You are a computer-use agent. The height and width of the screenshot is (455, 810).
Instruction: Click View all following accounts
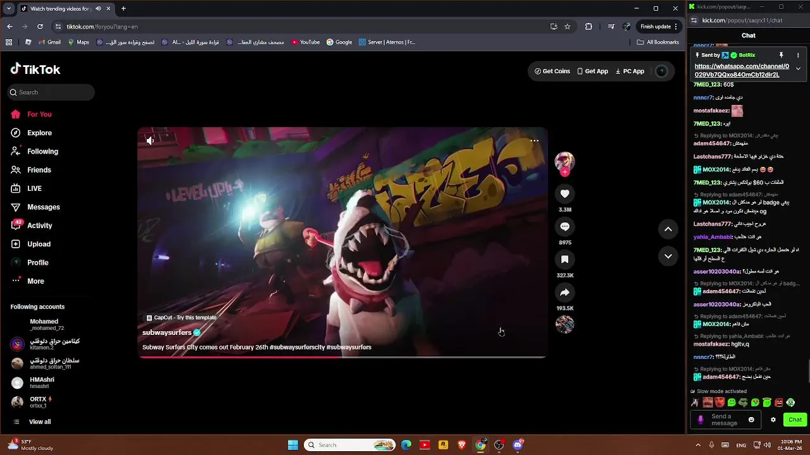(39, 422)
